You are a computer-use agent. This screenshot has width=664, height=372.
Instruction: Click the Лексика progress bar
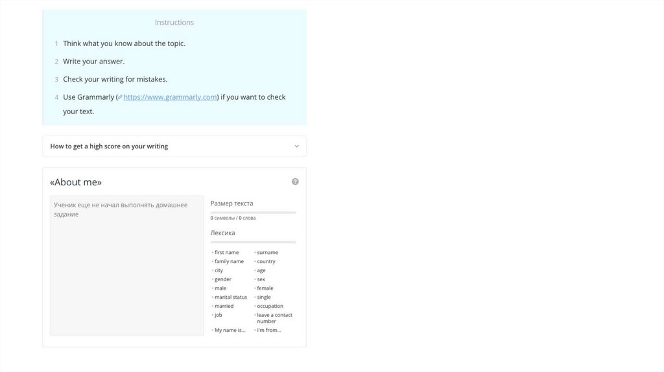coord(253,242)
